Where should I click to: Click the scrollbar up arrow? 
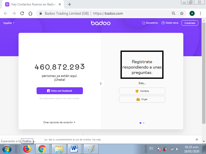[204, 21]
